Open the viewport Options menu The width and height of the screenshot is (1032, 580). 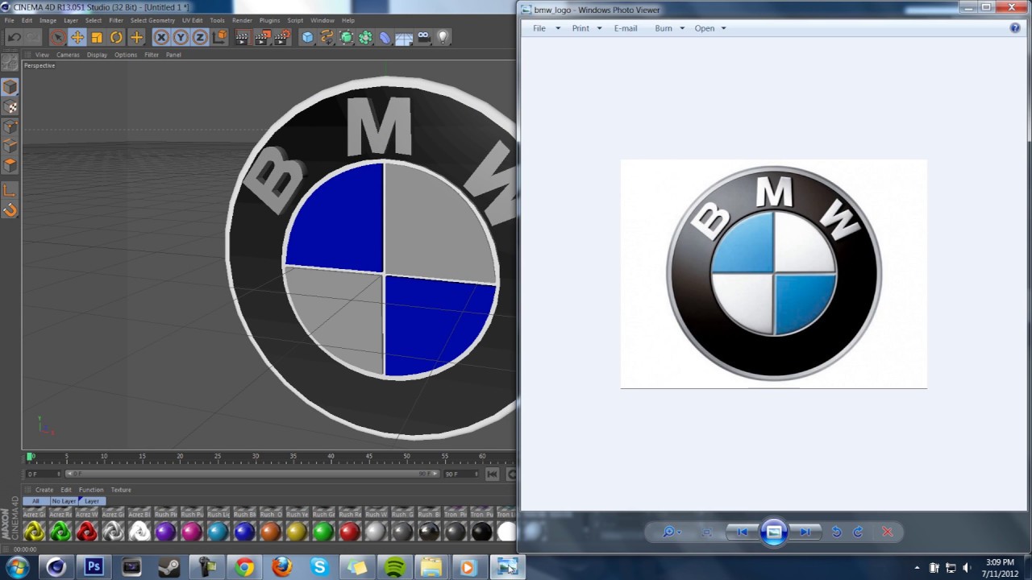point(125,55)
